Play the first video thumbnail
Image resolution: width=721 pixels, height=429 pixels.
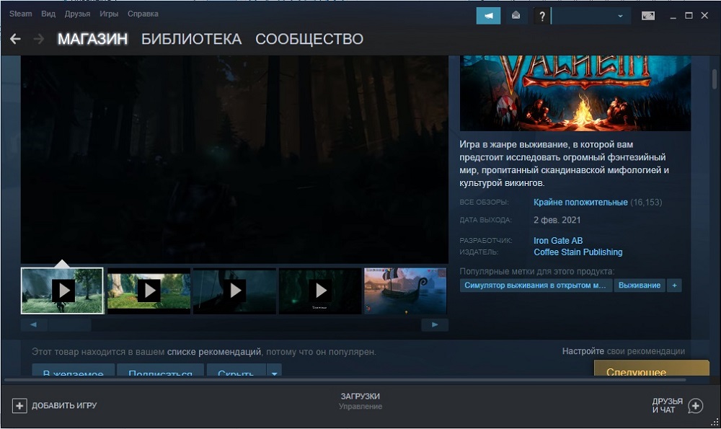pyautogui.click(x=63, y=291)
